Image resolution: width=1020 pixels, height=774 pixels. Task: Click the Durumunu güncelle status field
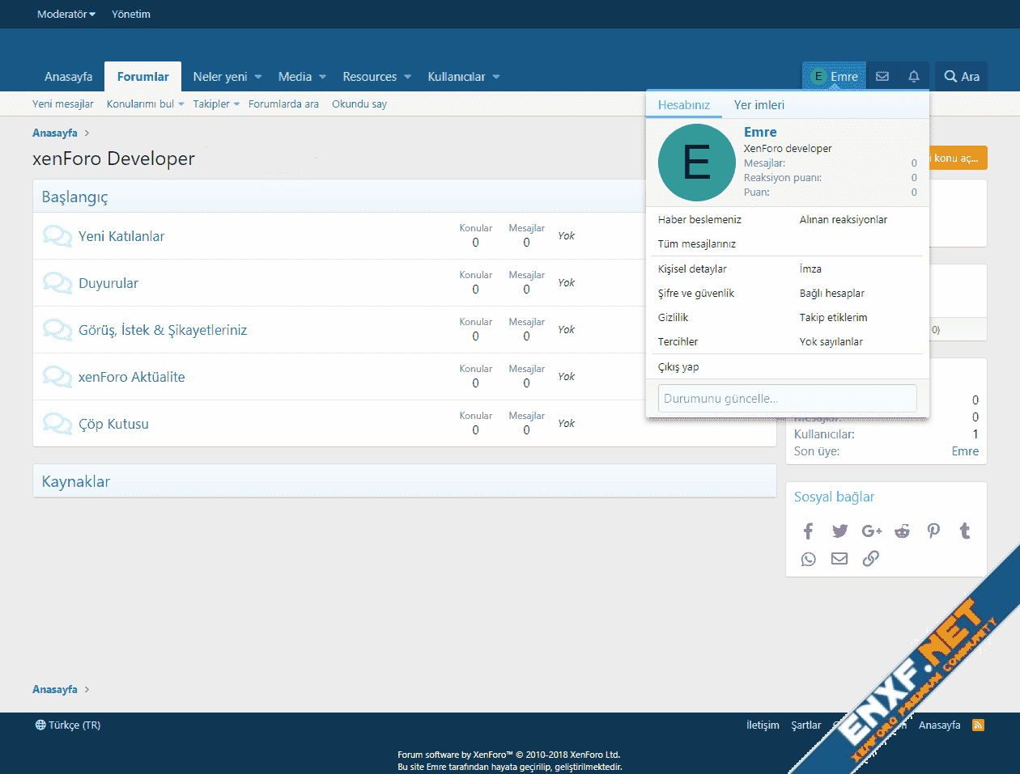pyautogui.click(x=787, y=399)
